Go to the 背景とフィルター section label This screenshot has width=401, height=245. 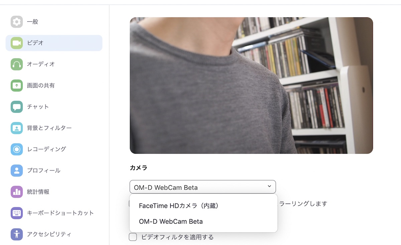(x=49, y=128)
